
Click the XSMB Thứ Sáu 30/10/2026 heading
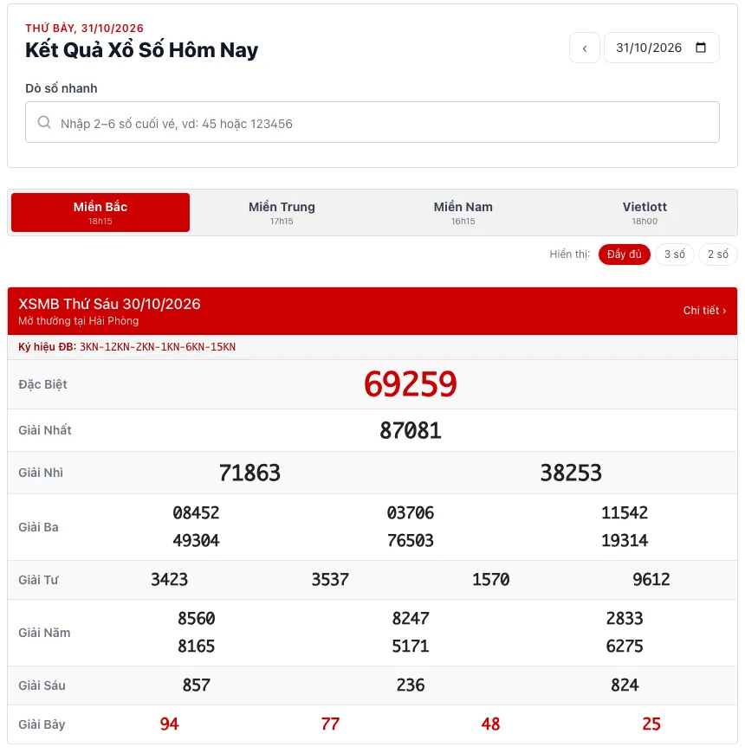point(109,304)
